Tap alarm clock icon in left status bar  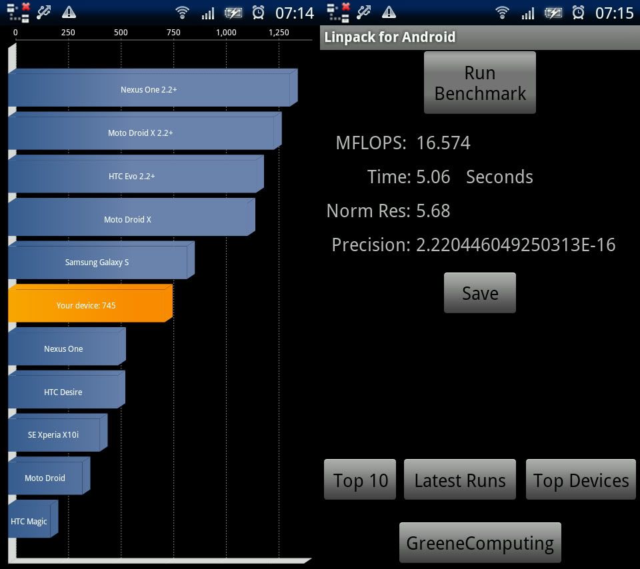(259, 13)
